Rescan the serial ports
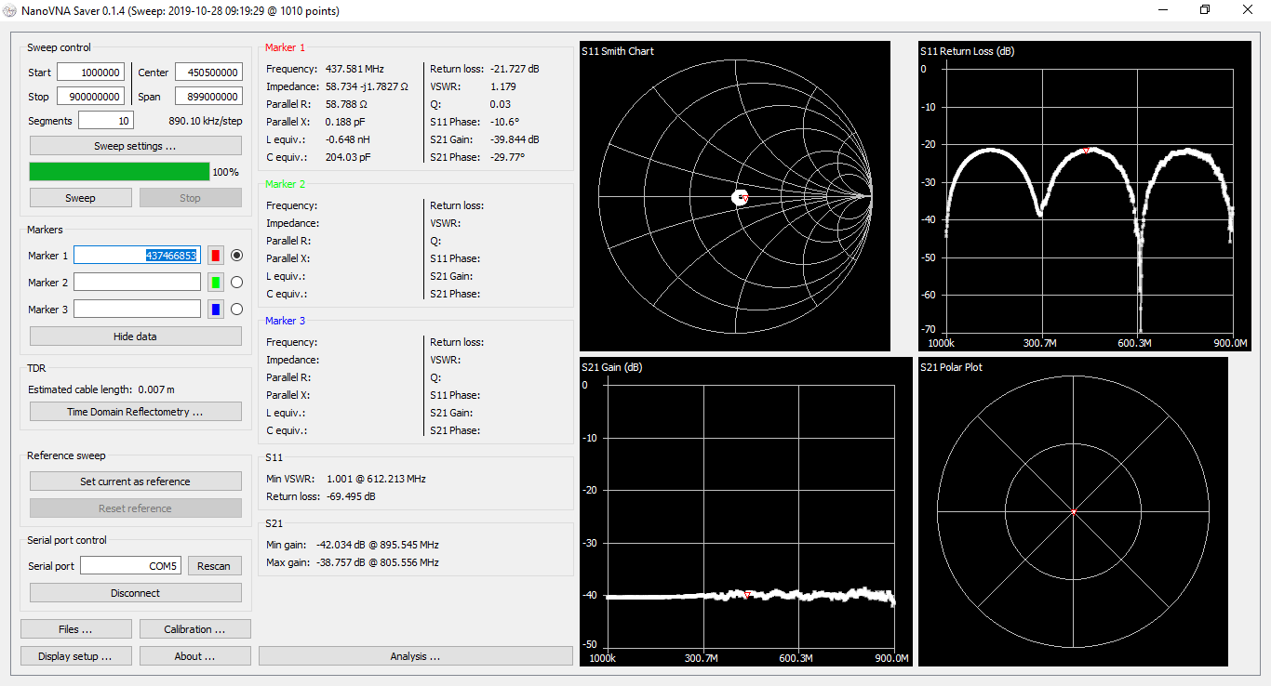The height and width of the screenshot is (686, 1271). 214,566
